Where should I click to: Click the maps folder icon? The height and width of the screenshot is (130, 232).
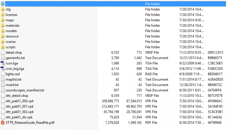pyautogui.click(x=3, y=20)
